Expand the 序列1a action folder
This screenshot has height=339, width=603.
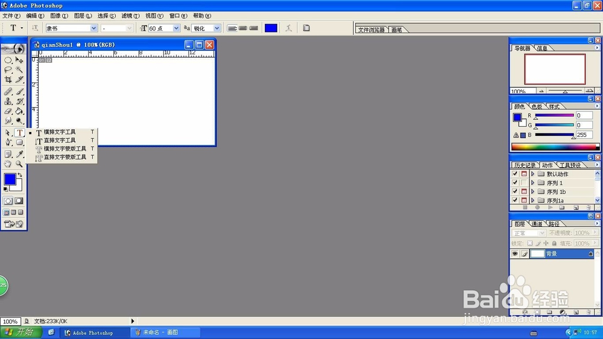click(x=532, y=200)
